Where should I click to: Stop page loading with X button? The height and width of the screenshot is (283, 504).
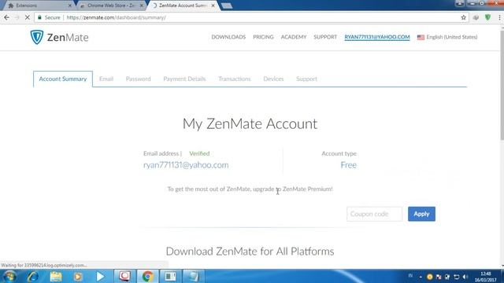click(x=28, y=17)
